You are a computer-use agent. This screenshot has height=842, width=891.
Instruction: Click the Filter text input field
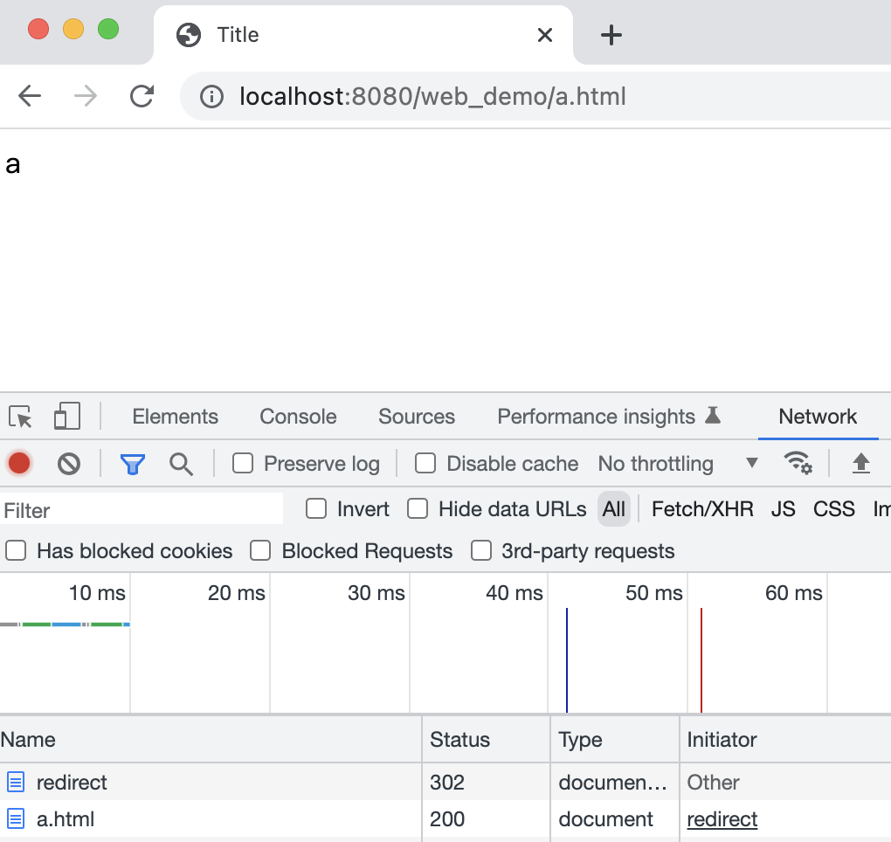pyautogui.click(x=142, y=510)
